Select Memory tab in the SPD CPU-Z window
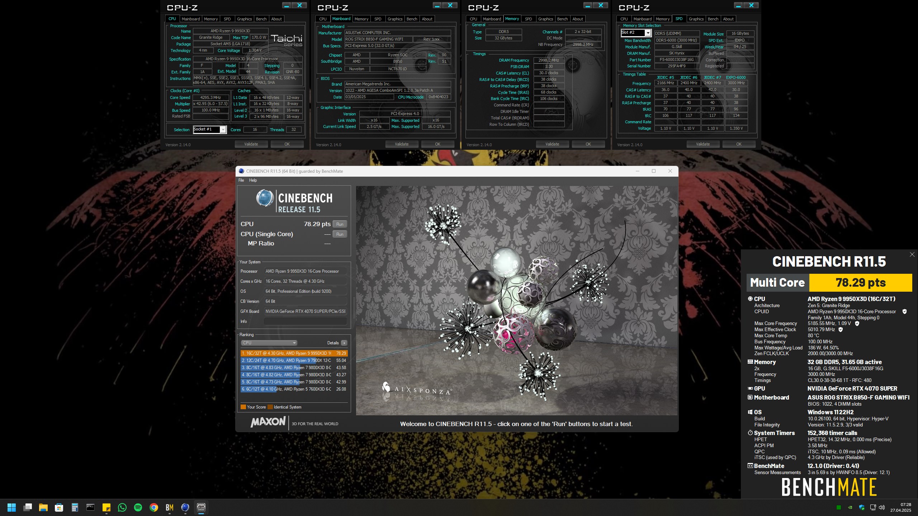 pos(663,19)
